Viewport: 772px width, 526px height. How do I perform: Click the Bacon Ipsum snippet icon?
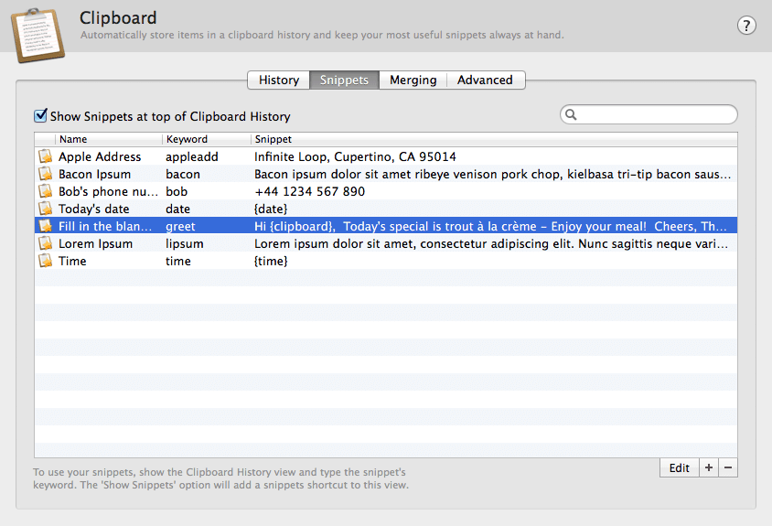point(46,174)
